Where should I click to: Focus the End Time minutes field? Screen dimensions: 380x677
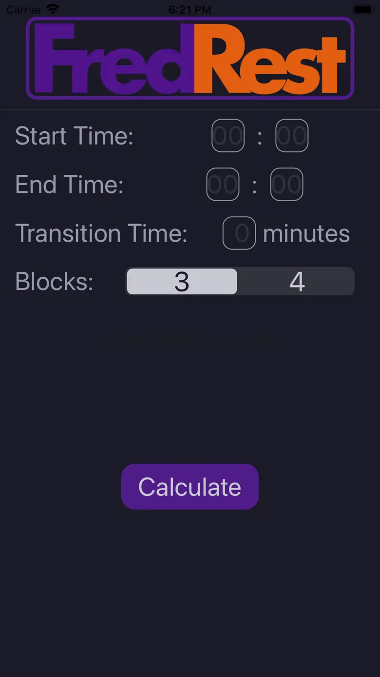(286, 185)
